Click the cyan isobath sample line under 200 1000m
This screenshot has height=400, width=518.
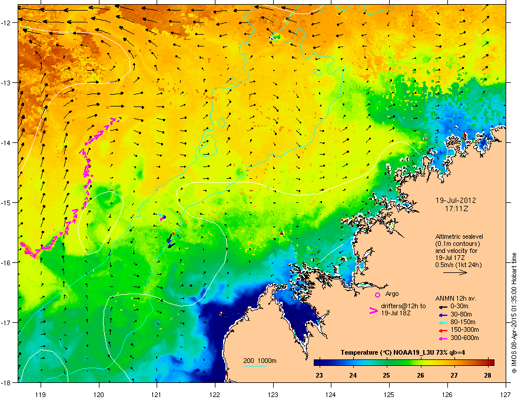(255, 366)
